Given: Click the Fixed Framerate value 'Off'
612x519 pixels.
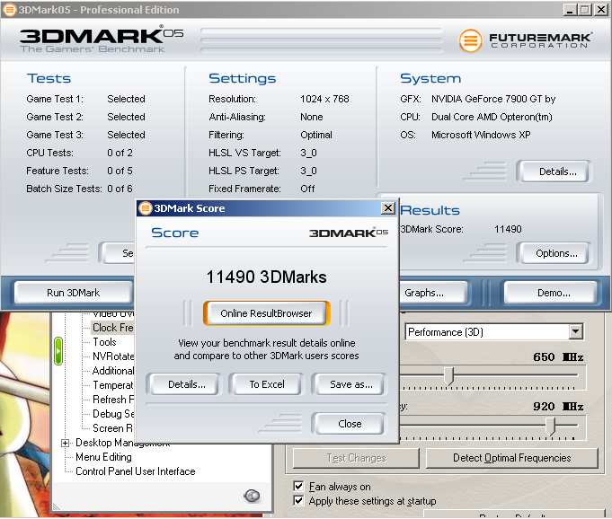Looking at the screenshot, I should coord(307,189).
